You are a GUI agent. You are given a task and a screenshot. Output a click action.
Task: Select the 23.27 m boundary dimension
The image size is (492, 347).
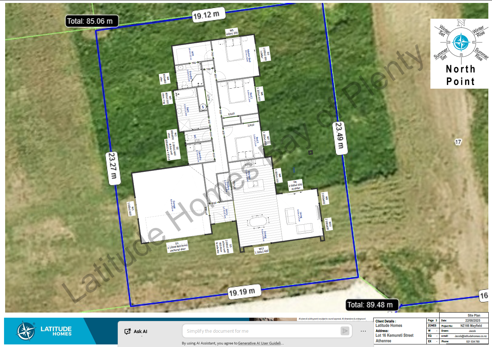(x=113, y=168)
